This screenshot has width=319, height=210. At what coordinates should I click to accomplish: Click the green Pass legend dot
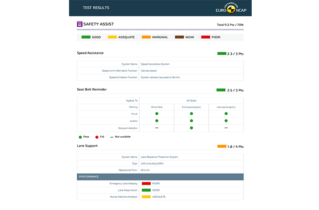click(80, 136)
